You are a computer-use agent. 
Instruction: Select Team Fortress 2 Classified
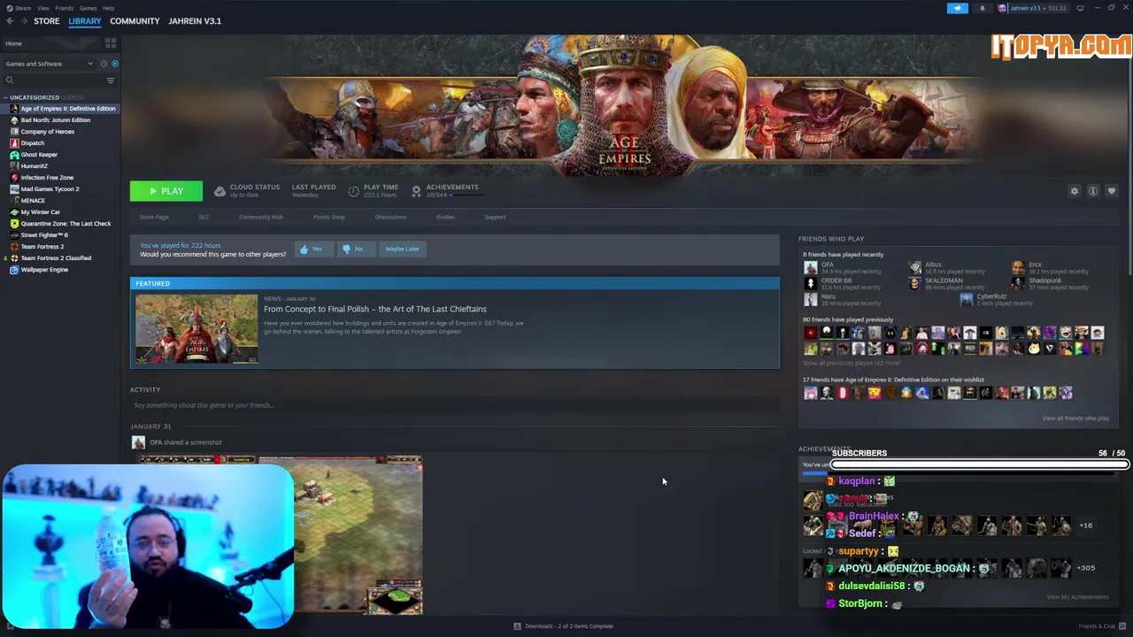[56, 258]
